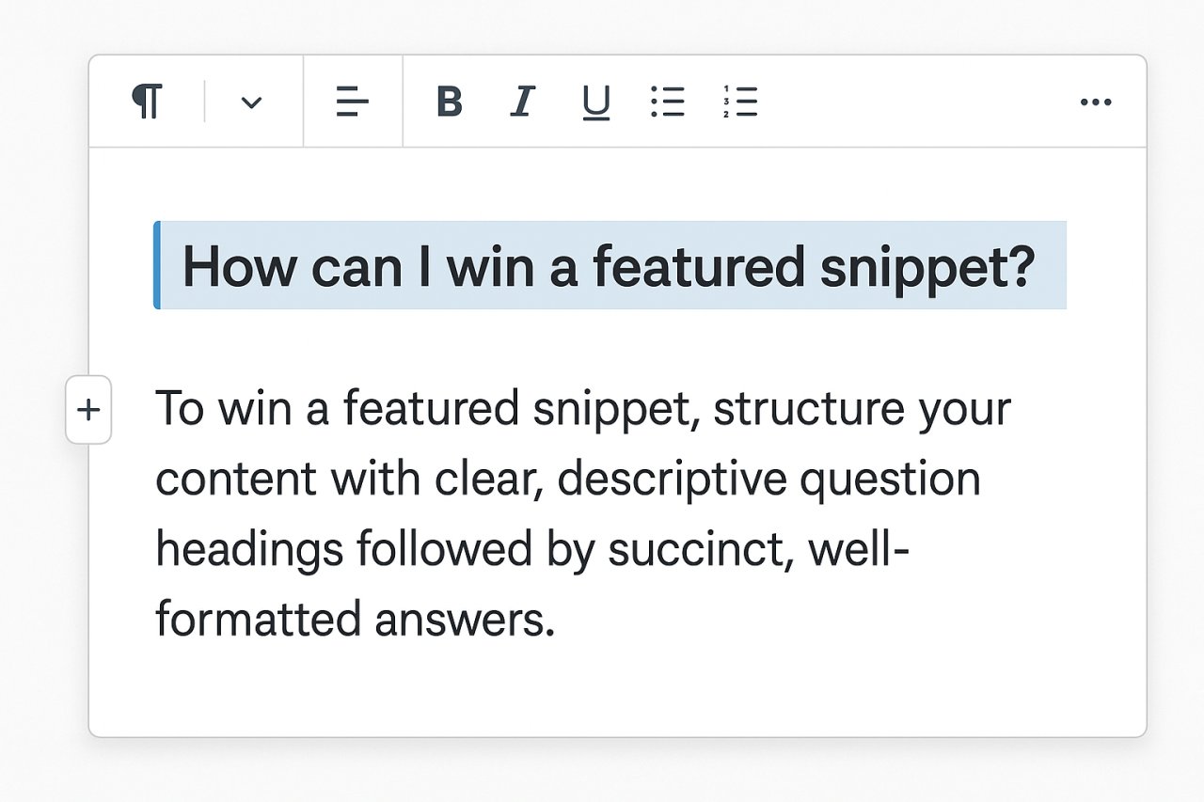This screenshot has height=802, width=1204.
Task: Apply bold formatting to the heading
Action: tap(451, 102)
